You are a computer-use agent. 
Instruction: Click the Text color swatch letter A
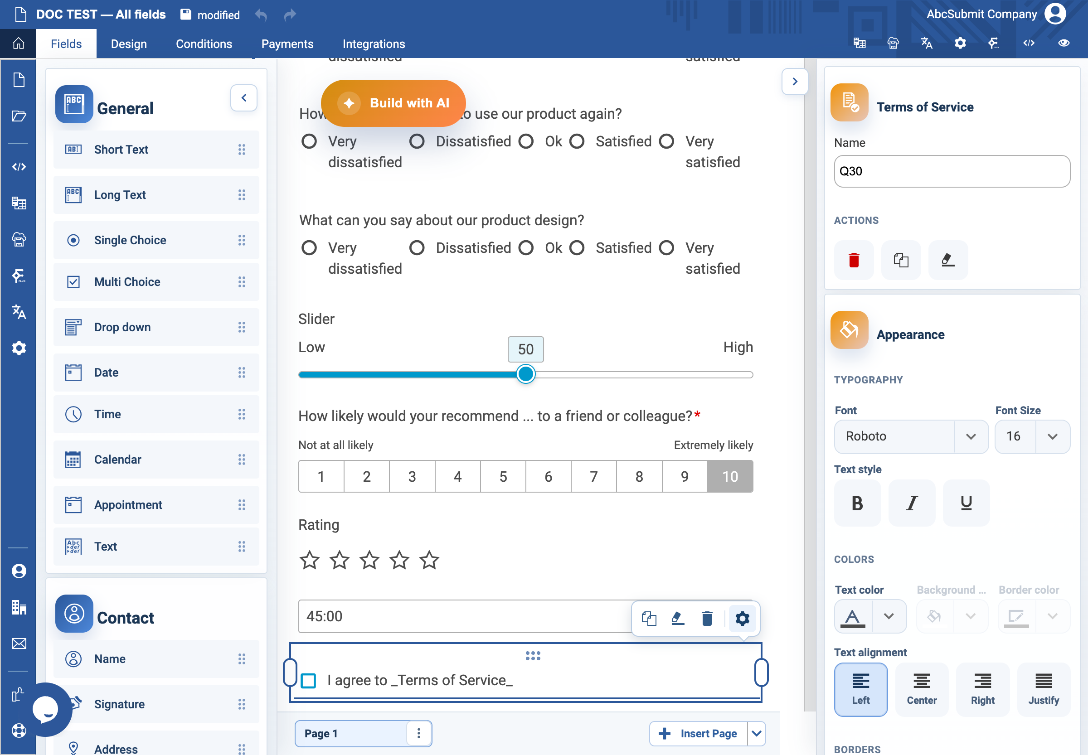(x=853, y=616)
